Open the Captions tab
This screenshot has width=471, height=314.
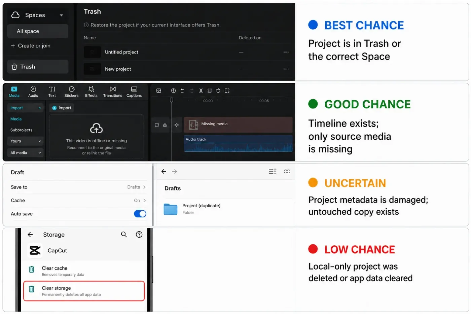pyautogui.click(x=134, y=92)
